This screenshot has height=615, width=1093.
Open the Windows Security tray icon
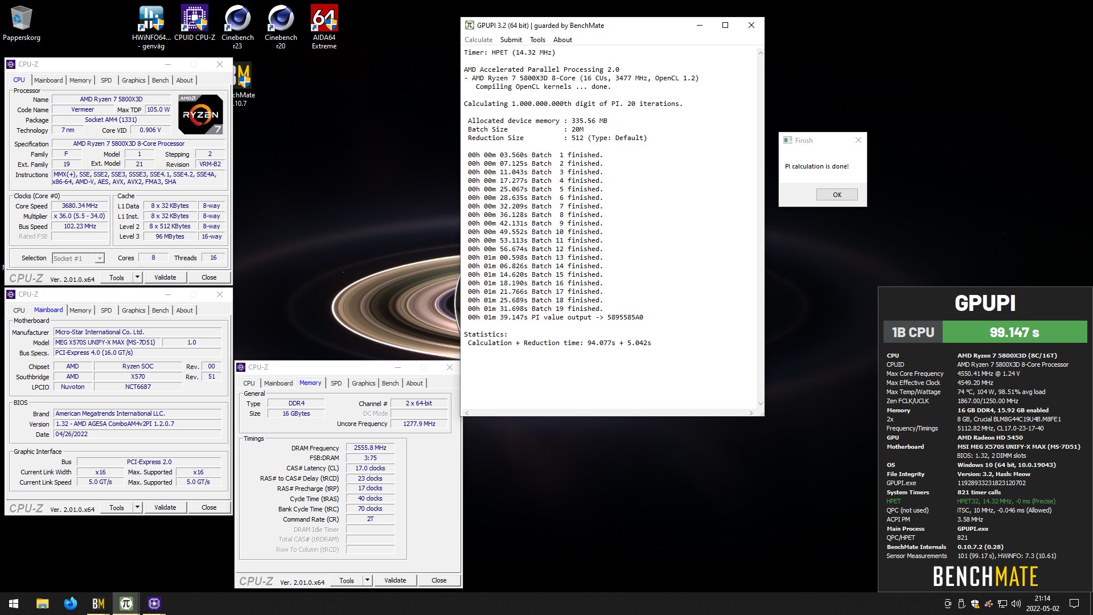click(x=975, y=604)
